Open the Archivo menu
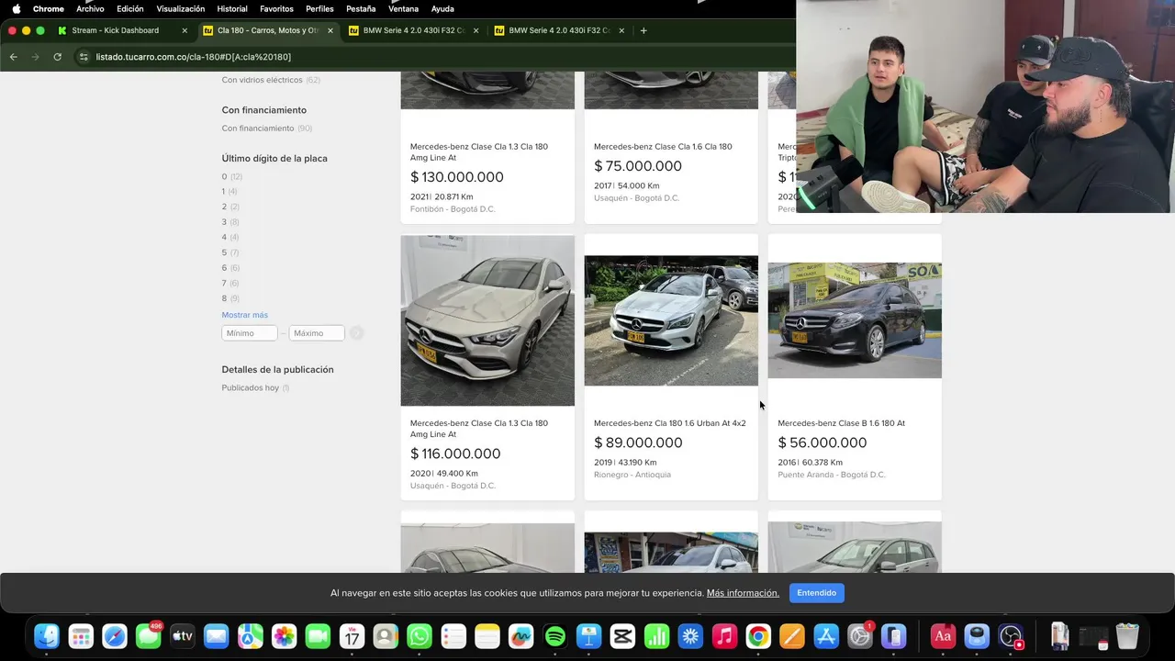The image size is (1175, 661). (x=90, y=8)
